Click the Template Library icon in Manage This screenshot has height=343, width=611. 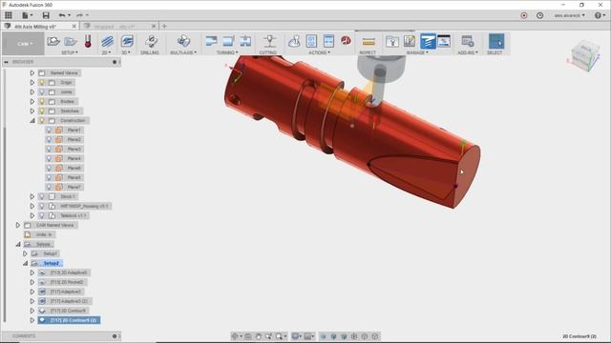410,41
